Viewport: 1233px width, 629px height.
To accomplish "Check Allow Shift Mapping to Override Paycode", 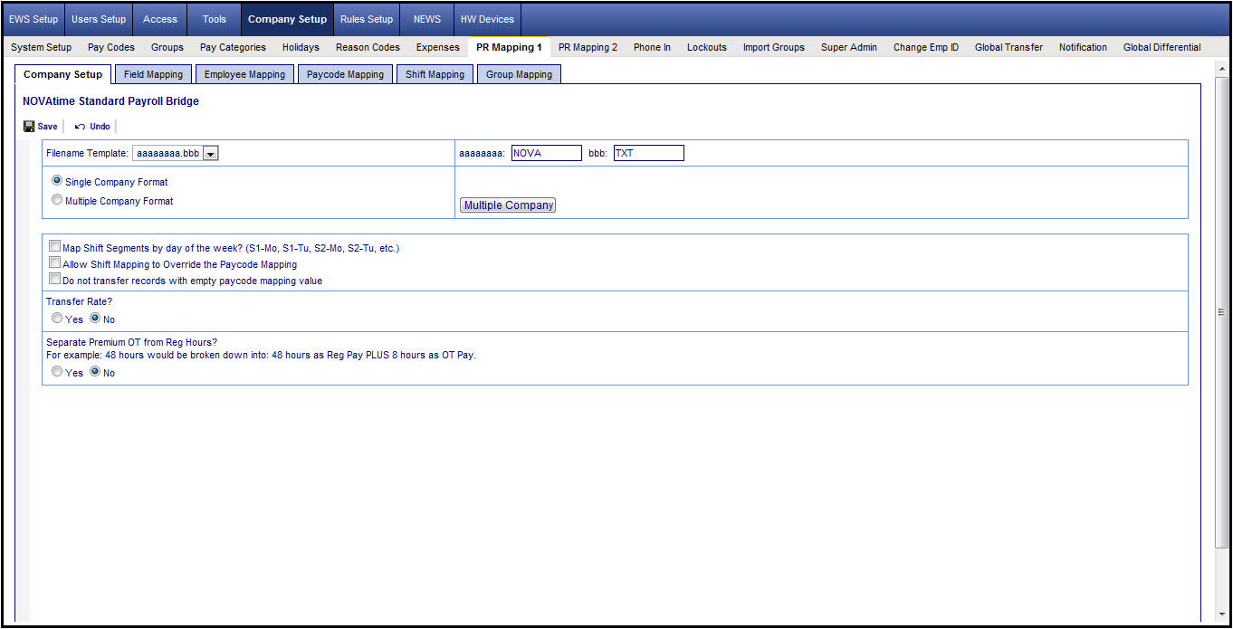I will pyautogui.click(x=55, y=262).
